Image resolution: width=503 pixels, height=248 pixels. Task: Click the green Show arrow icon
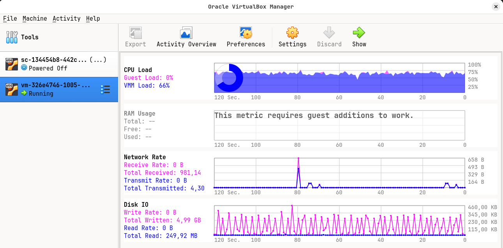click(x=359, y=32)
